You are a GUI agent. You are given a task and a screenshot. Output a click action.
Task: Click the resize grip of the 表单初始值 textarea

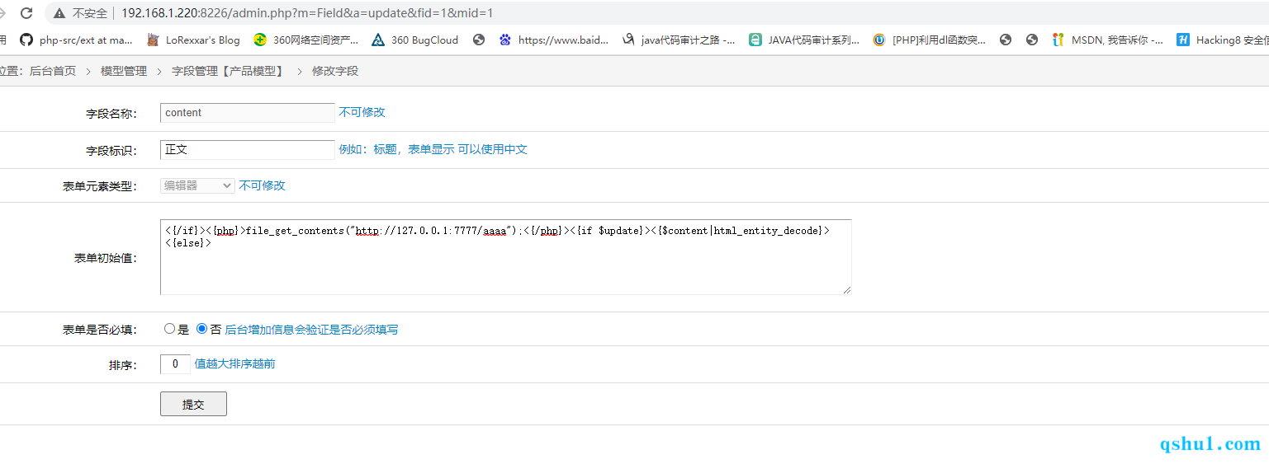click(846, 289)
